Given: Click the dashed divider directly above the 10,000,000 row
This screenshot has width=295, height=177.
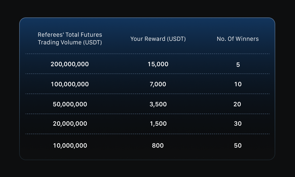Looking at the screenshot, I should tap(147, 134).
